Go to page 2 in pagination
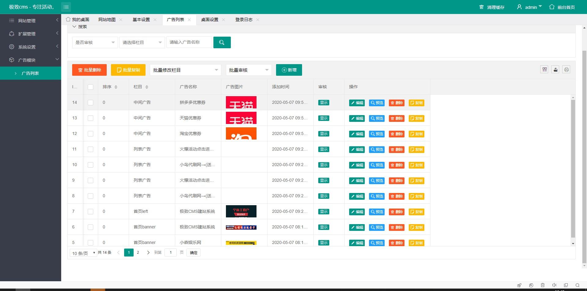 138,253
